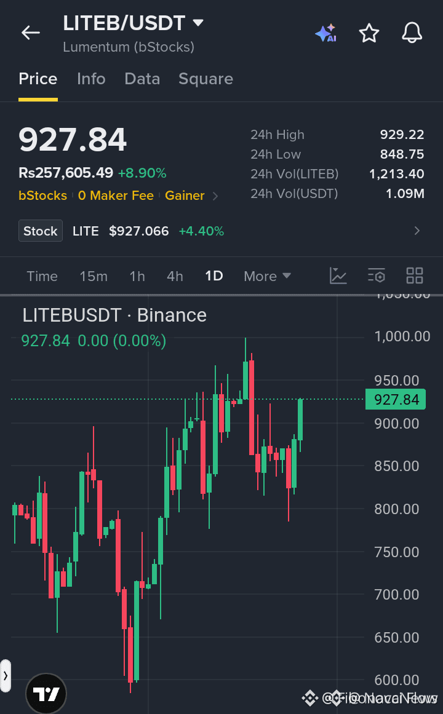This screenshot has width=443, height=714.
Task: Tap the Lumentum (bStocks) subtitle
Action: click(129, 47)
